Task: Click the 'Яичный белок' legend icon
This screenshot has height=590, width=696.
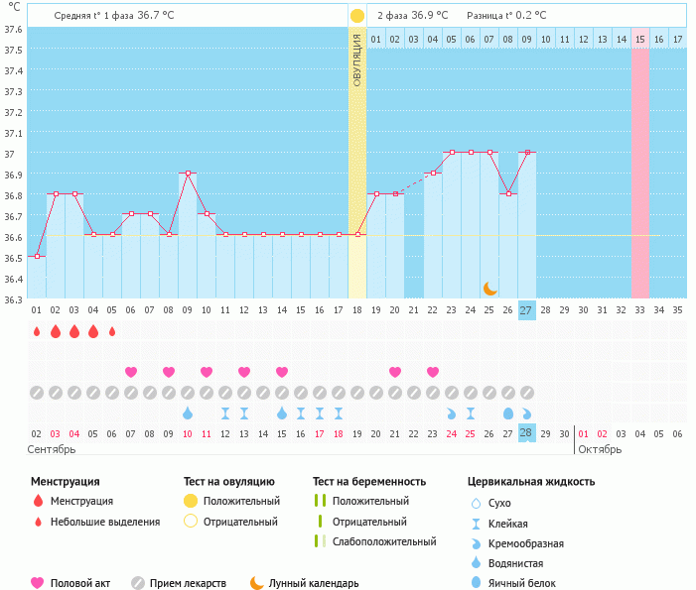Action: 478,583
